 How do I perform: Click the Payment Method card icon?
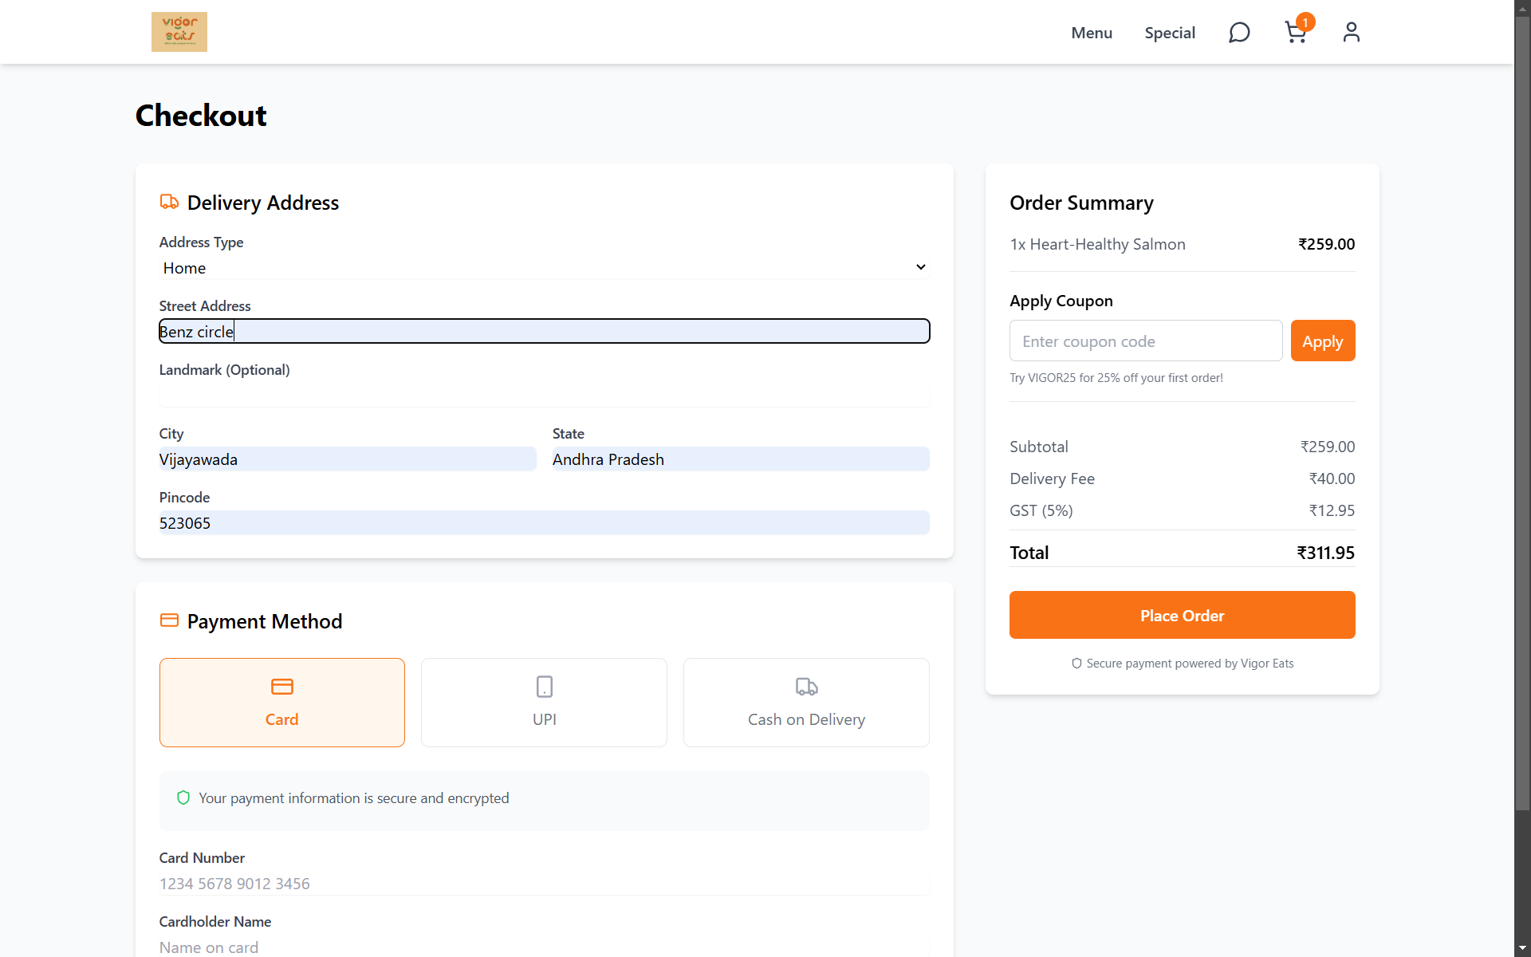click(169, 620)
